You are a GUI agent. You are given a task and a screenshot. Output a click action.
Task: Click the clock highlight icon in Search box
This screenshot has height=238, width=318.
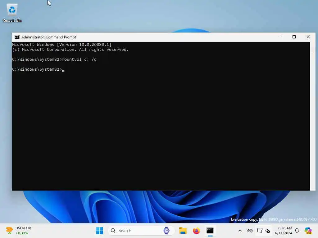(x=166, y=231)
